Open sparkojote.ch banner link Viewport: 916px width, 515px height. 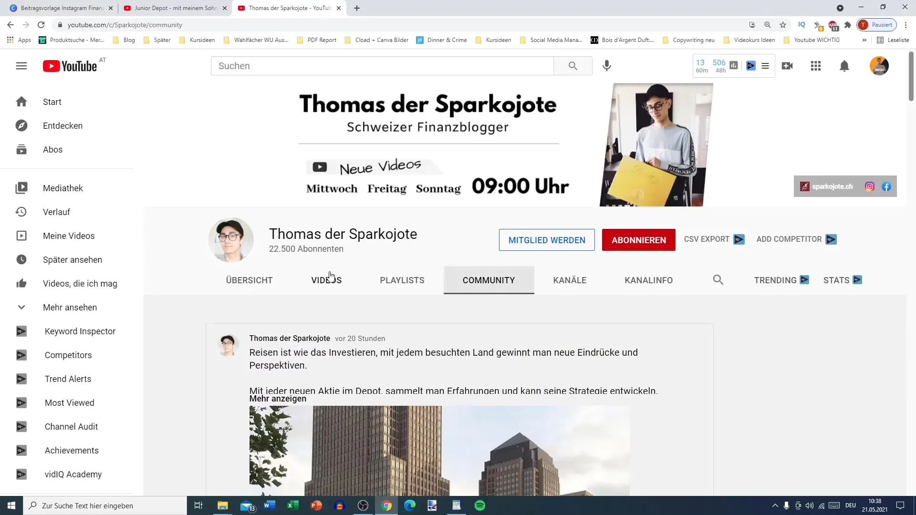click(827, 186)
